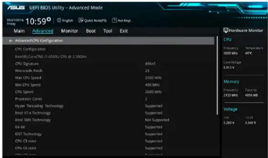This screenshot has width=268, height=158.
Task: Click the 400 MHz value
Action: point(152,85)
